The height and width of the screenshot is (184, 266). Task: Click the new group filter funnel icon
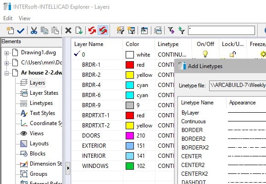(131, 31)
